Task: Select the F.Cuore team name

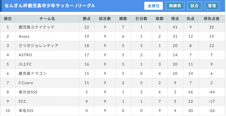Action: pos(26,83)
